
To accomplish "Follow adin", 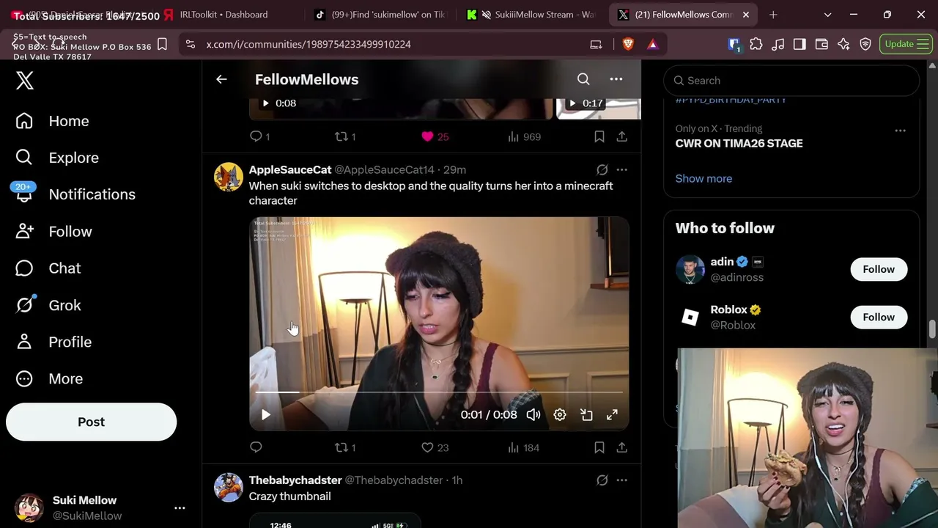I will pos(879,269).
